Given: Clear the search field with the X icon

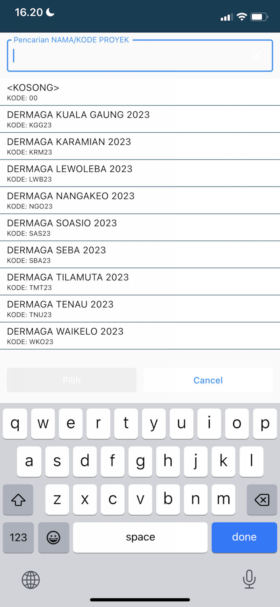Looking at the screenshot, I should (257, 56).
